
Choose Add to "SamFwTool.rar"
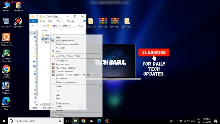(66, 68)
